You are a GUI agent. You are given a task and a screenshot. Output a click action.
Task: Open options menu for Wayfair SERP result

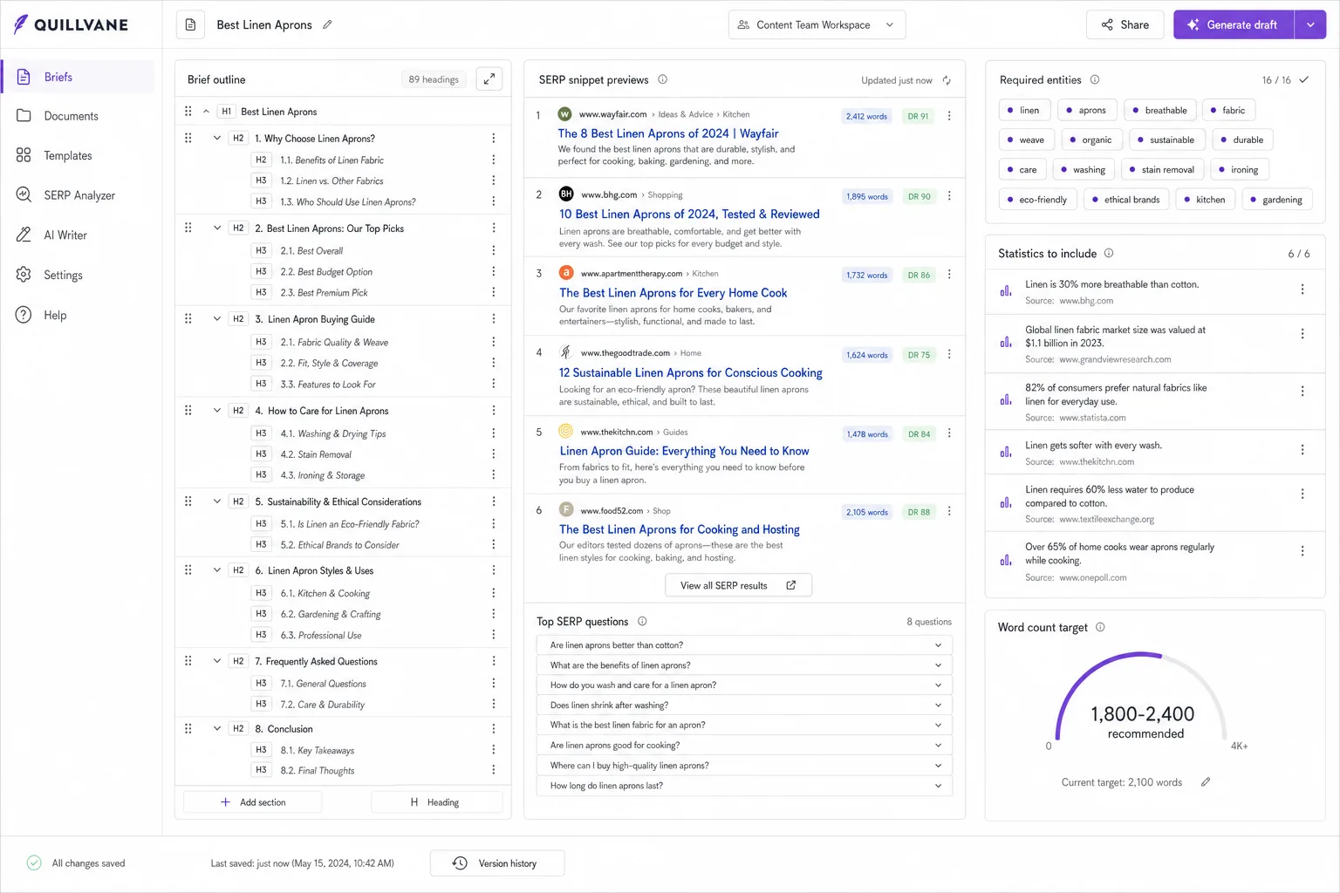pos(949,115)
